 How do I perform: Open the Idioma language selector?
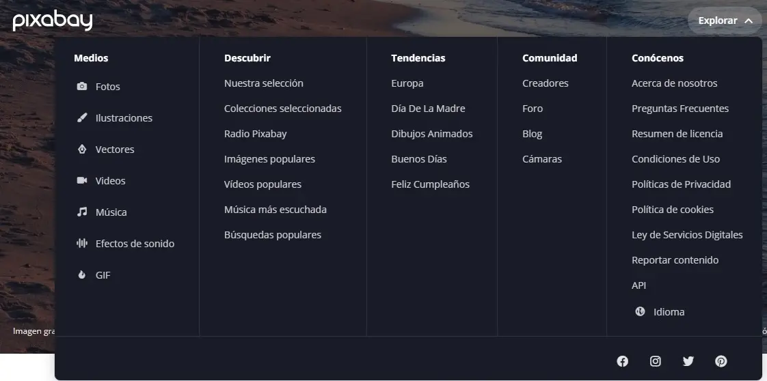(x=660, y=311)
